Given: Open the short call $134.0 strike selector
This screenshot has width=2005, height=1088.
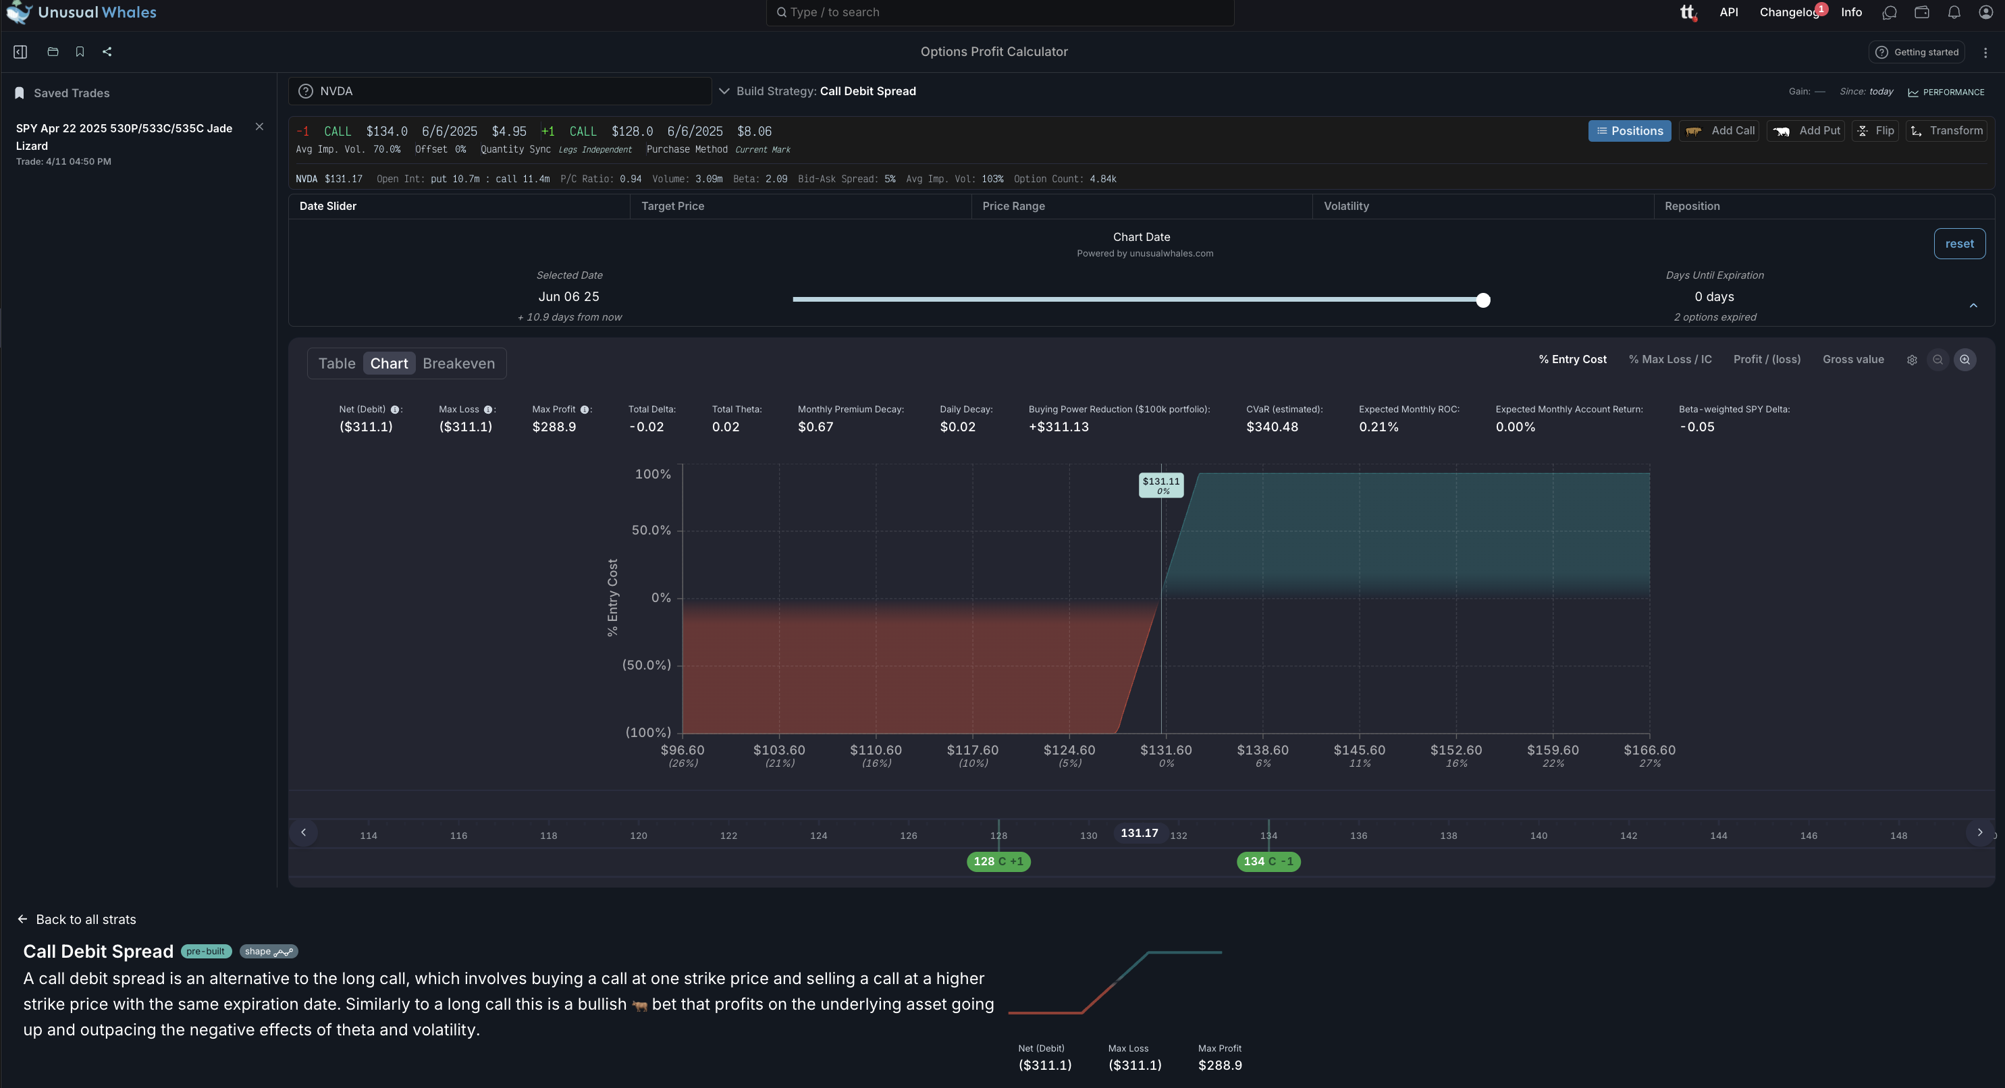Looking at the screenshot, I should pos(387,132).
